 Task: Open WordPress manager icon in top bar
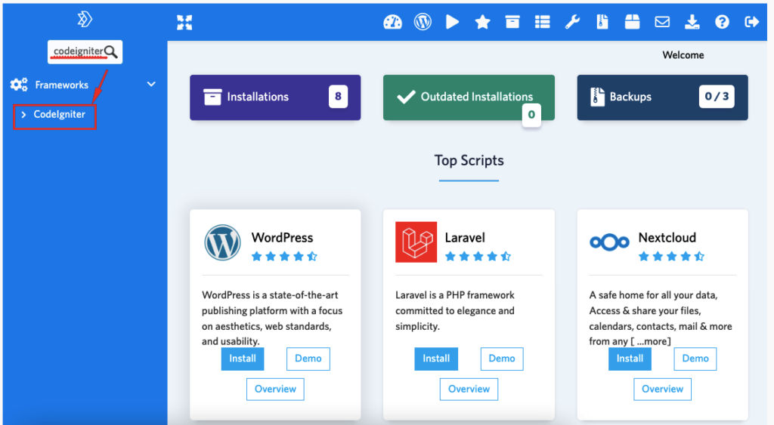click(423, 22)
